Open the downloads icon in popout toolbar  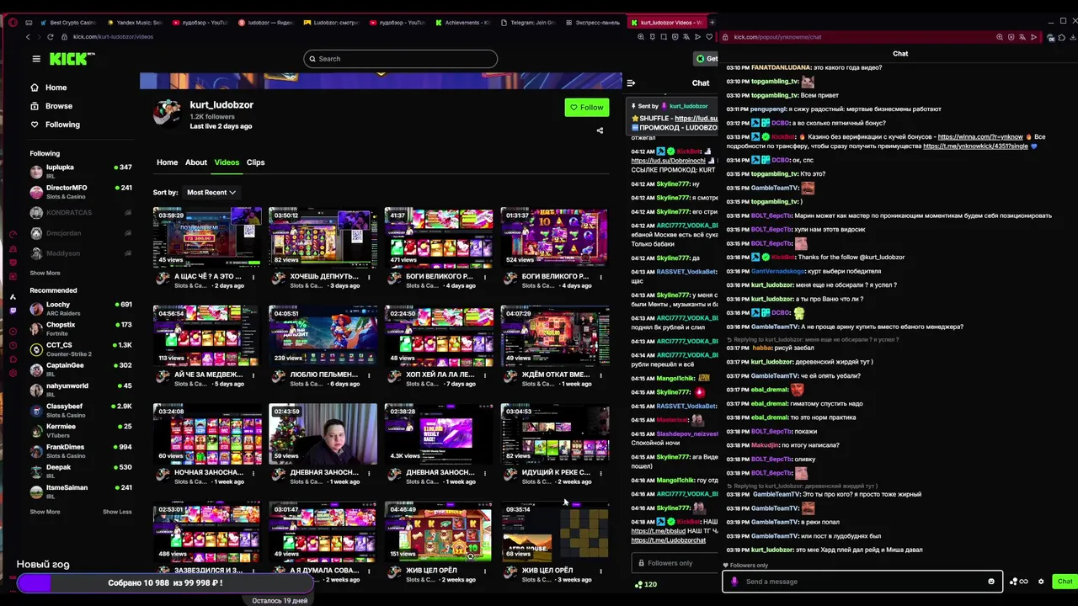(1071, 37)
